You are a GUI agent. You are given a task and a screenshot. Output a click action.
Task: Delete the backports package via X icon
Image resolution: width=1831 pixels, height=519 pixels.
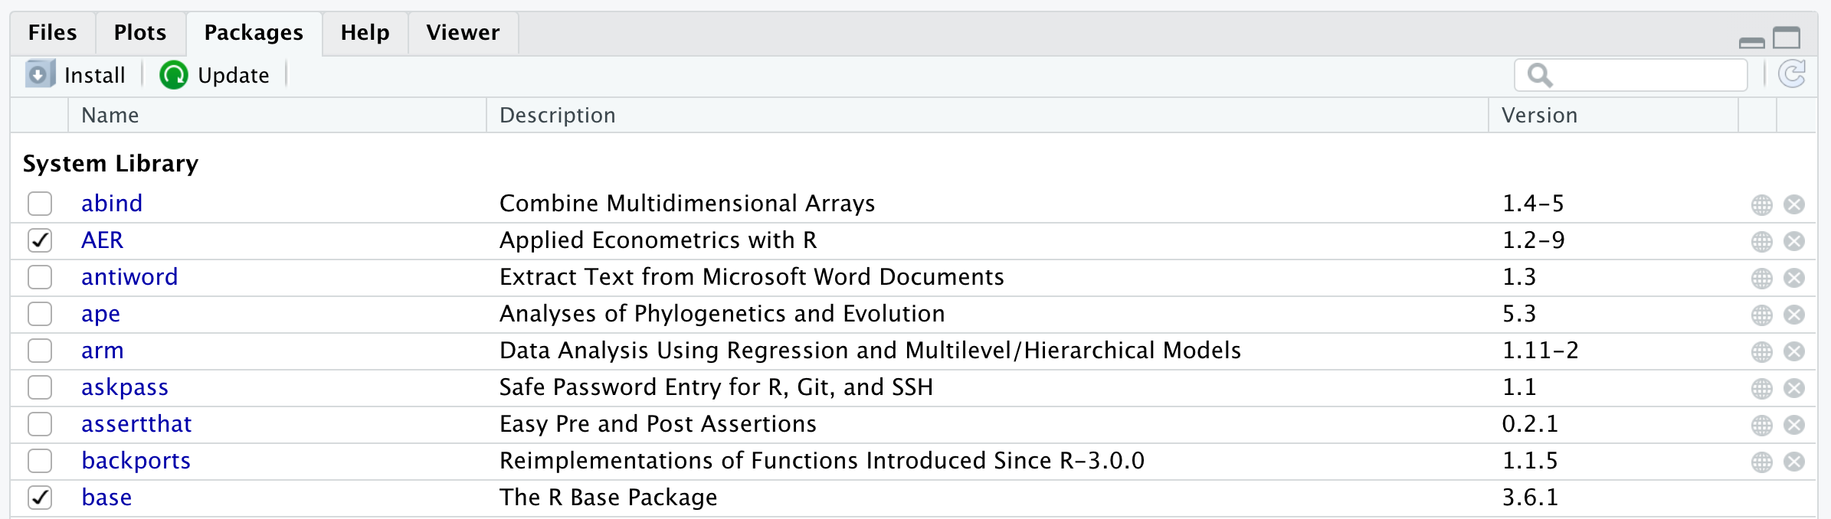tap(1793, 462)
